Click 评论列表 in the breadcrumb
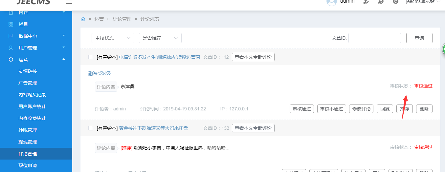This screenshot has width=445, height=172. pyautogui.click(x=150, y=19)
